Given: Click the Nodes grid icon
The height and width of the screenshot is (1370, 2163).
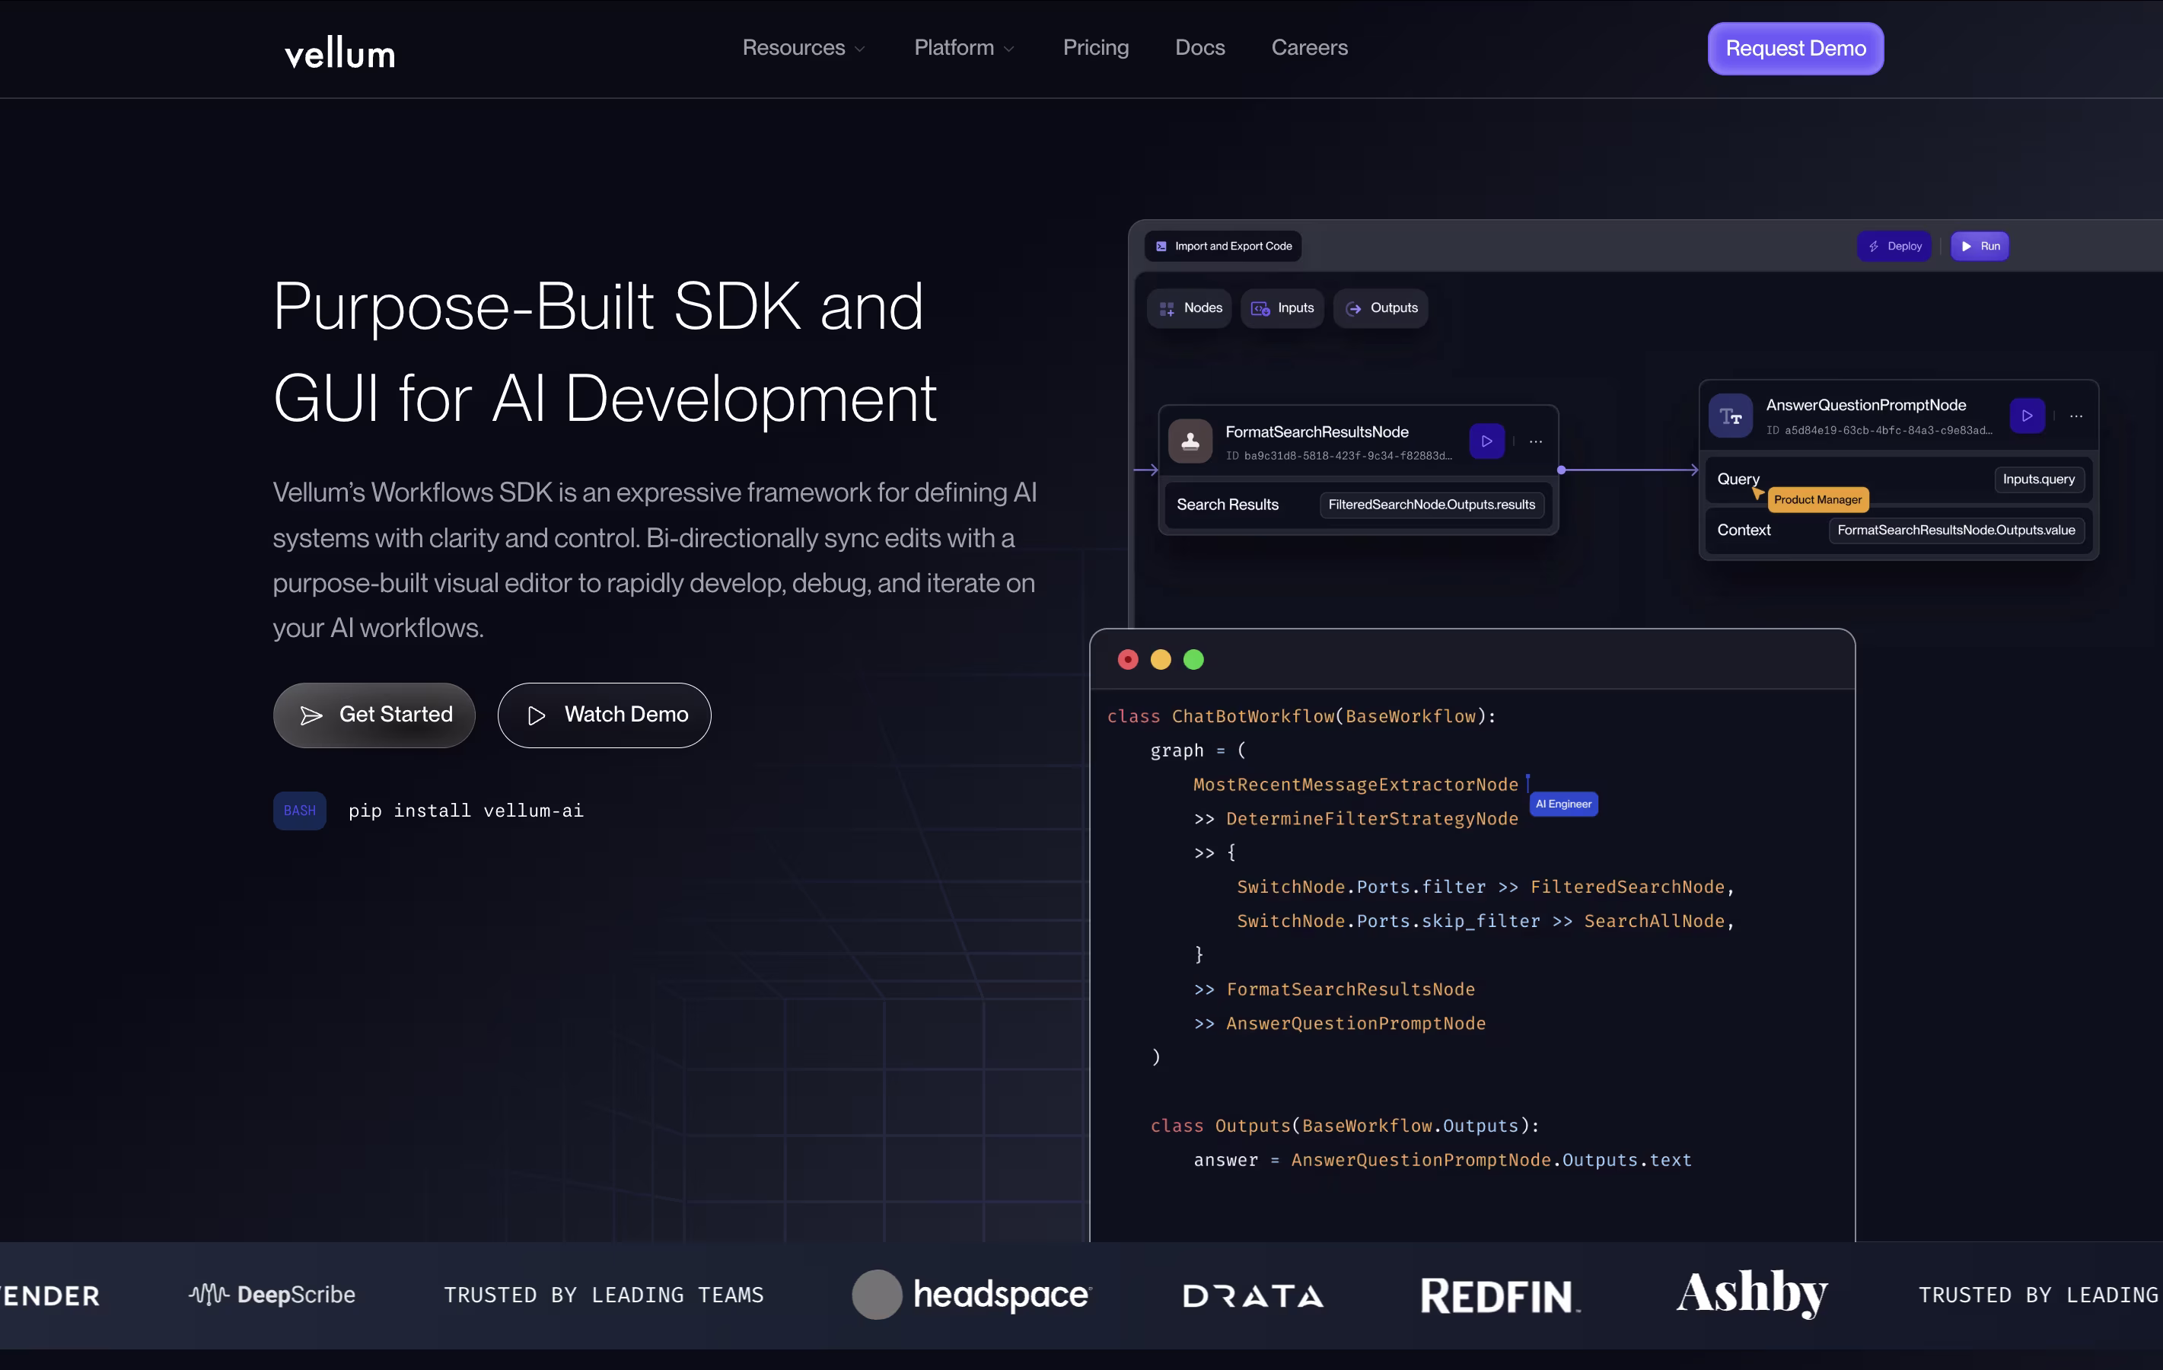Looking at the screenshot, I should coord(1167,309).
